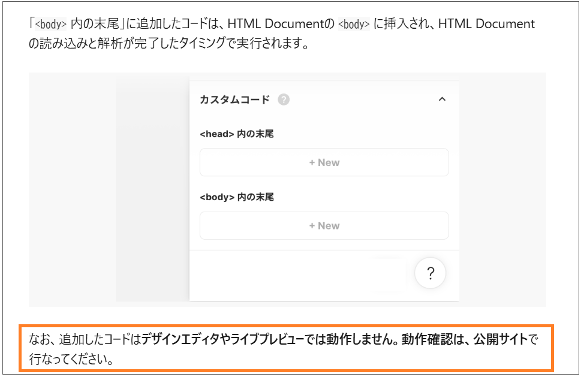Click the help icon beside カスタムコード
Image resolution: width=581 pixels, height=377 pixels.
point(284,99)
